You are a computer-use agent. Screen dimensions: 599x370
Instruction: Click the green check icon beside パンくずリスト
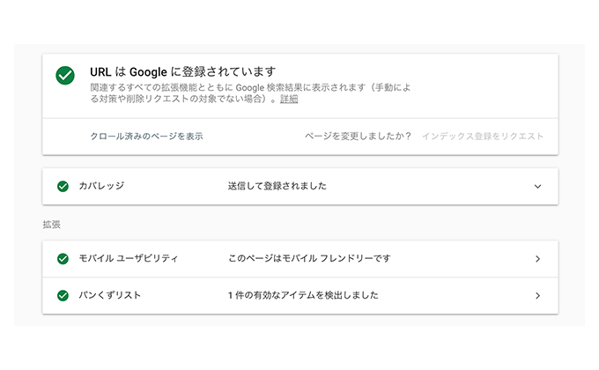[x=63, y=295]
